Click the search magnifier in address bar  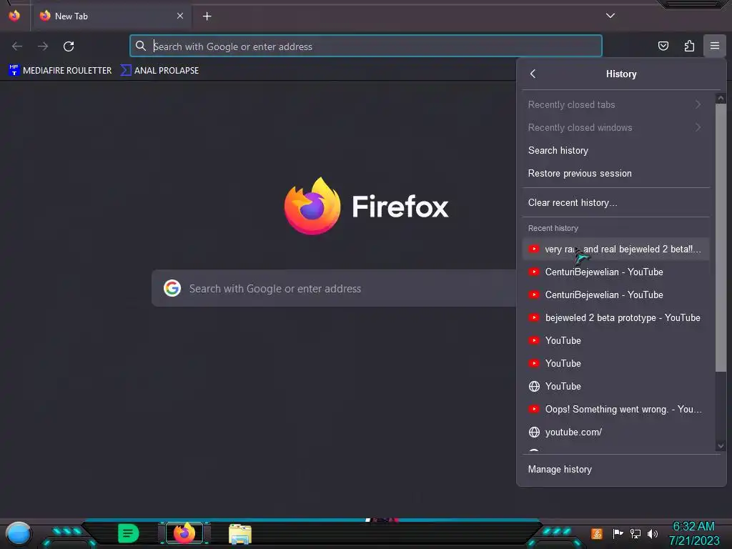[x=141, y=46]
